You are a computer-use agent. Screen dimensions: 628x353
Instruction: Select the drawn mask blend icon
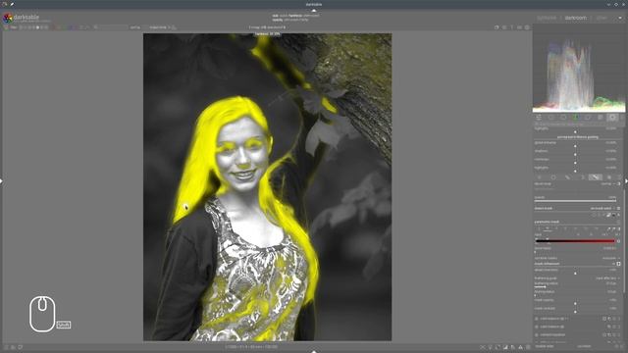click(x=567, y=177)
